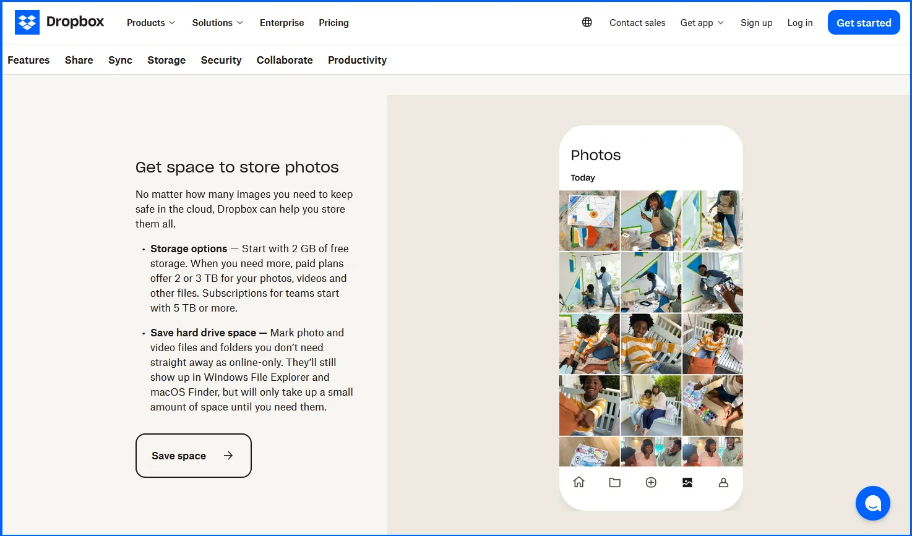Open the chat support bubble
The image size is (912, 536).
[872, 503]
